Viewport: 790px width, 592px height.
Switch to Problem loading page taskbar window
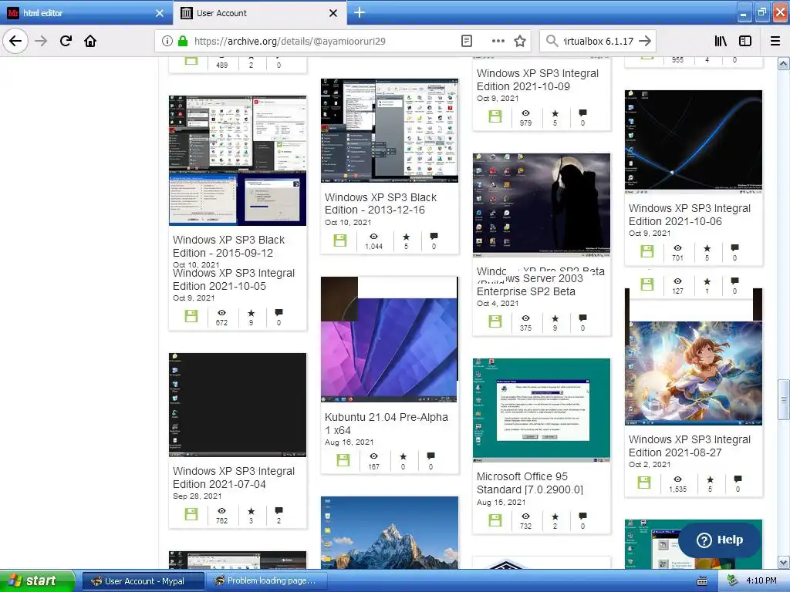267,581
